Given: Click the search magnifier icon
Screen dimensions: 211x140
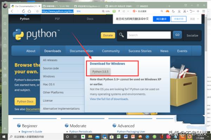Looking at the screenshot, I should tap(121, 35).
